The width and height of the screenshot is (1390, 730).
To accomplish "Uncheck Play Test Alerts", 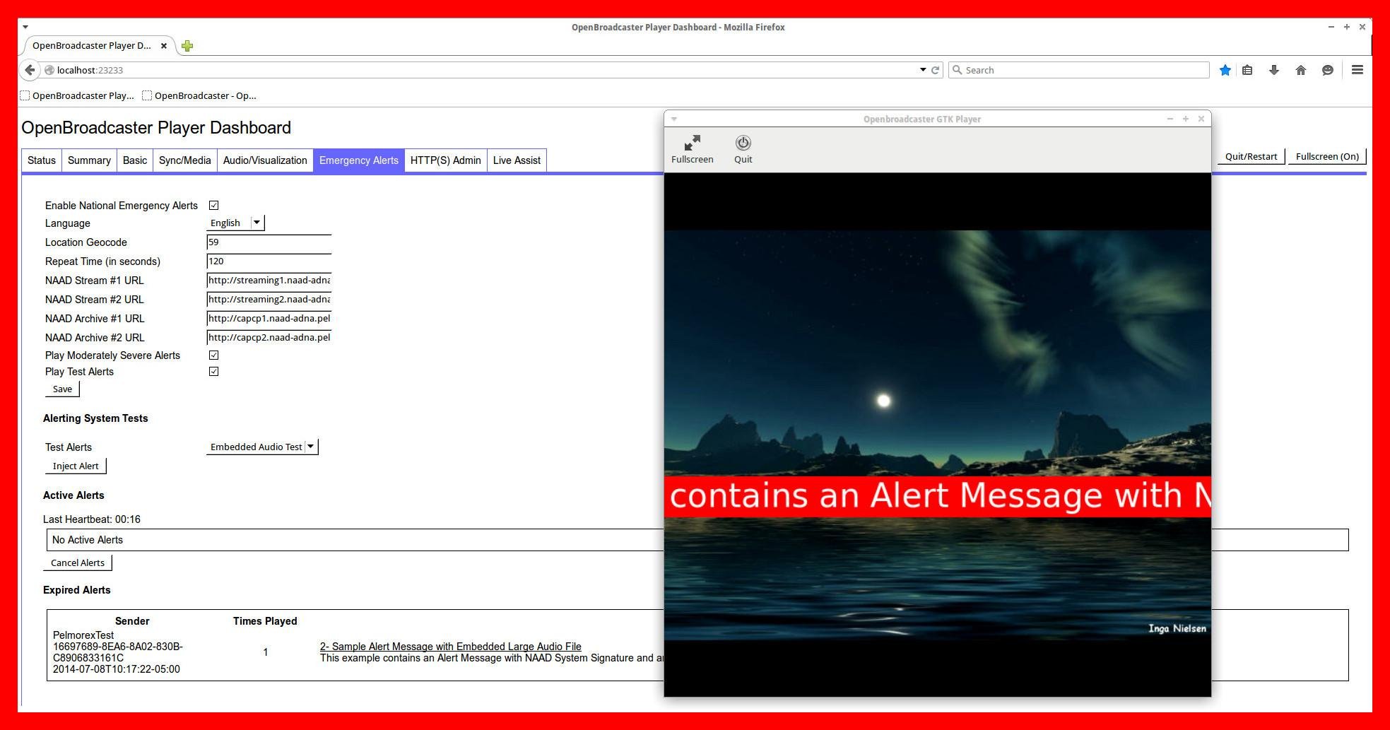I will tap(213, 371).
